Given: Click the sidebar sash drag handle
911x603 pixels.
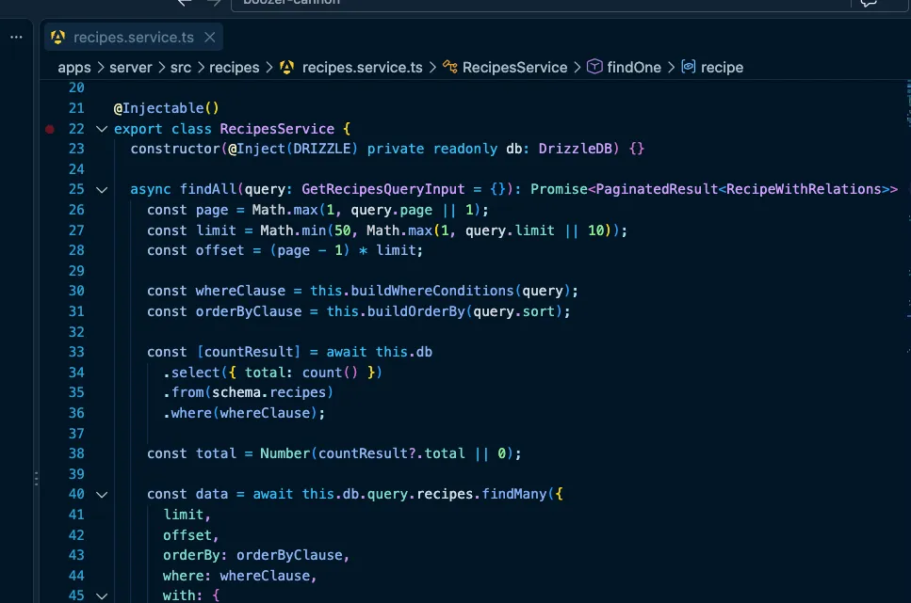Looking at the screenshot, I should [x=36, y=479].
